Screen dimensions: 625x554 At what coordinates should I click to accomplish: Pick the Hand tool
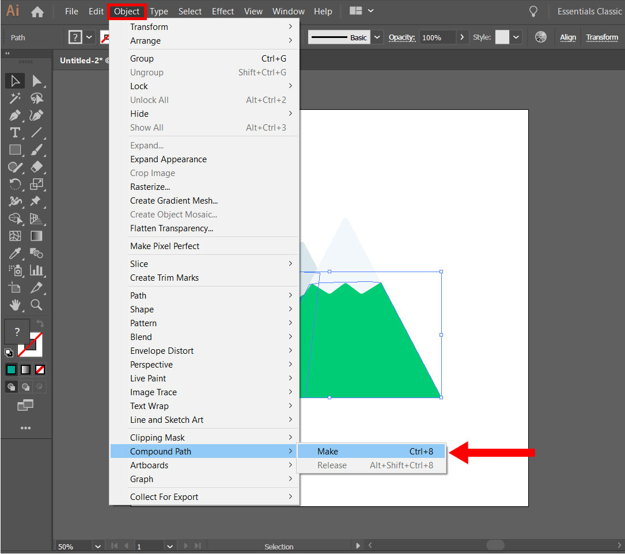(x=15, y=305)
